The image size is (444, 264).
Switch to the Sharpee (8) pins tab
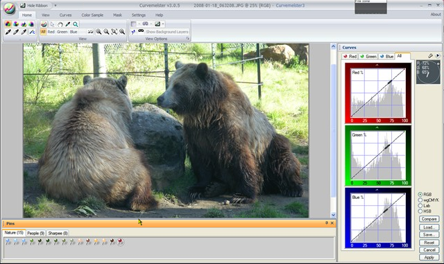[58, 233]
